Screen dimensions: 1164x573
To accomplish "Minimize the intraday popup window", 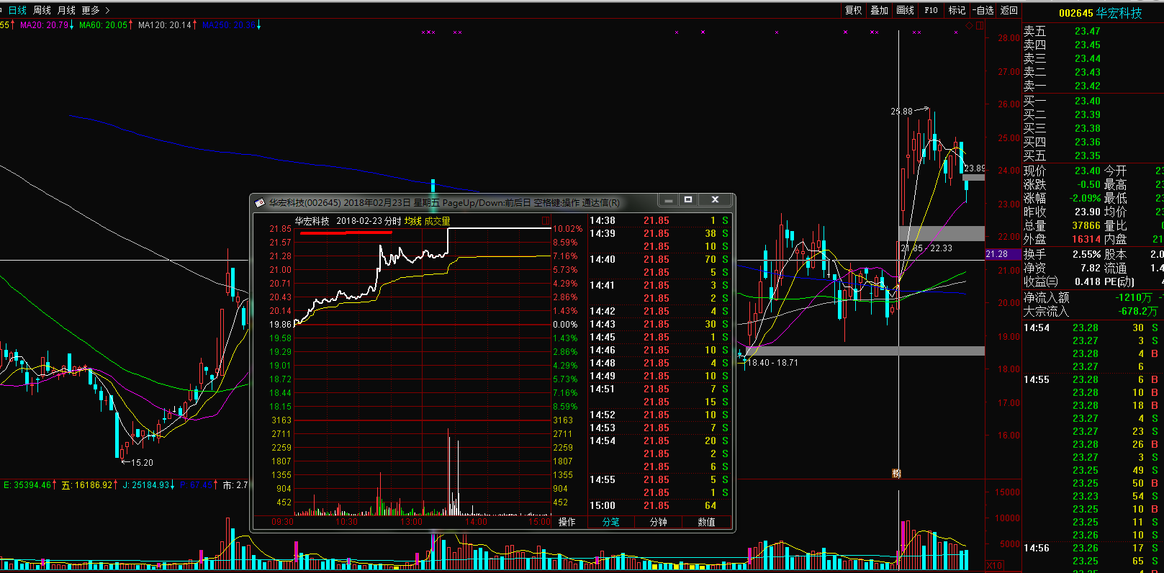I will 669,200.
